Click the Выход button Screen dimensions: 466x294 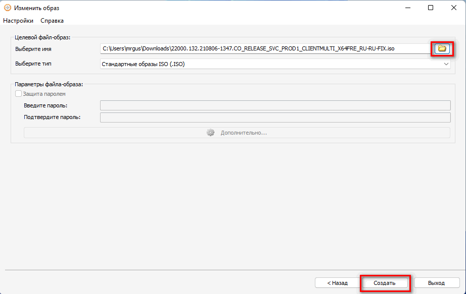(437, 283)
